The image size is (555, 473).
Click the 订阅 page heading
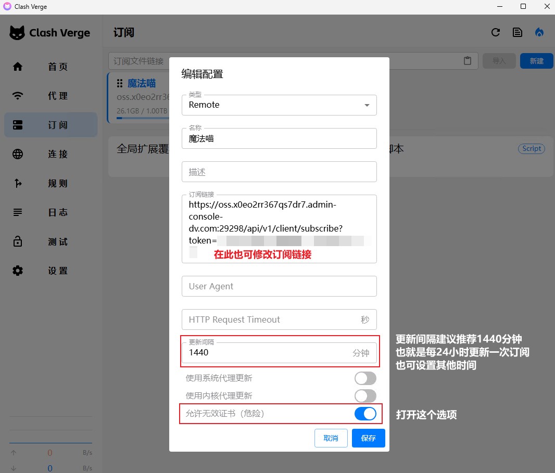point(124,33)
